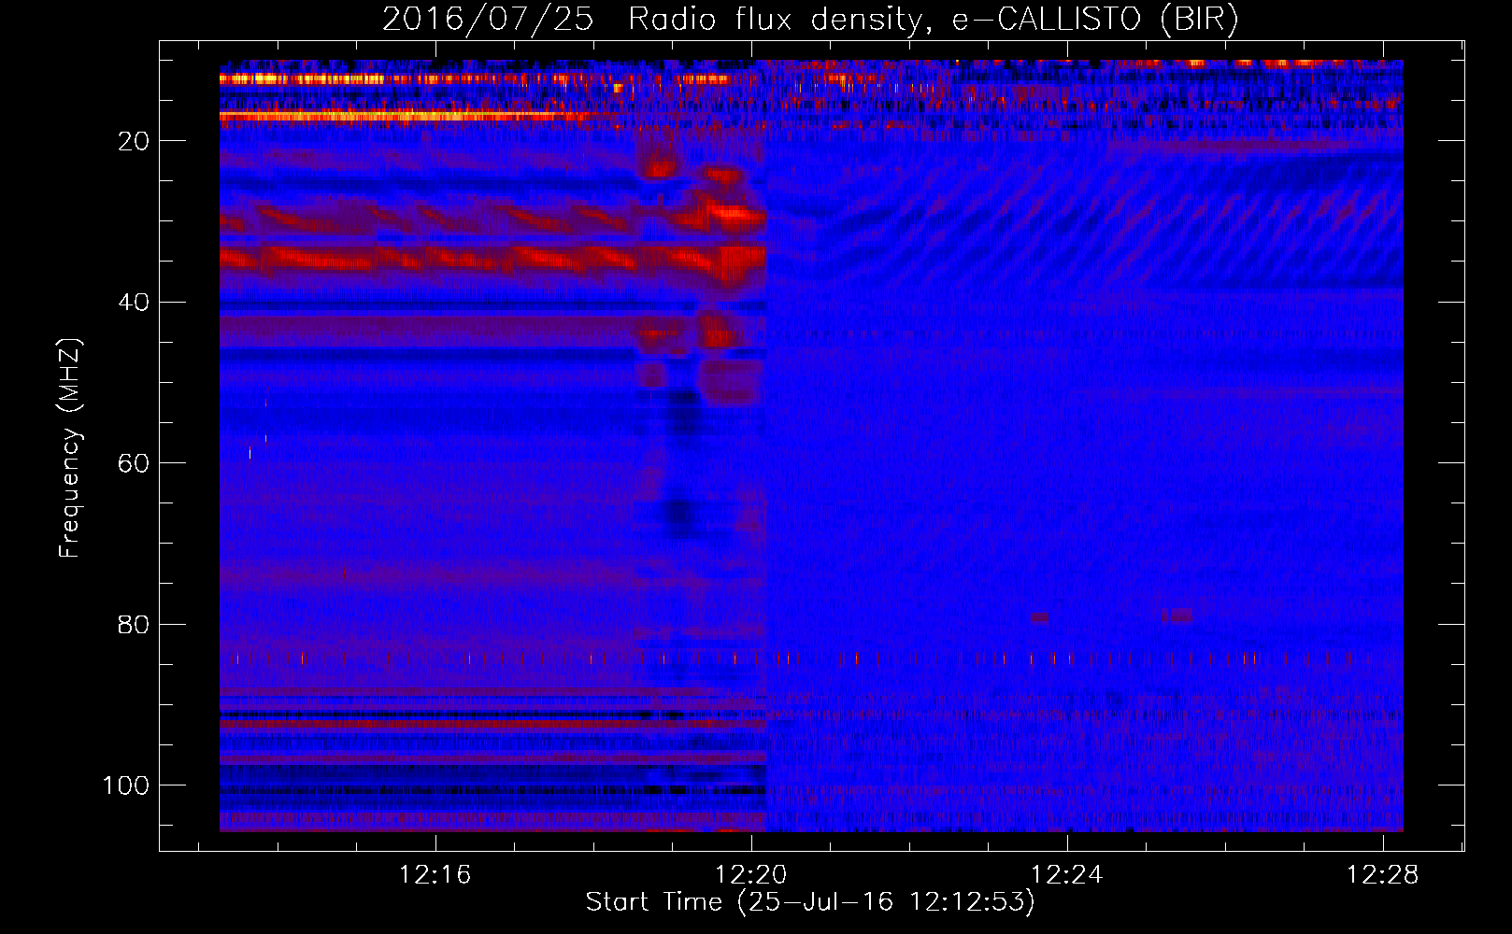Click the 12:20 time tick label
Image resolution: width=1512 pixels, height=934 pixels.
pos(751,875)
